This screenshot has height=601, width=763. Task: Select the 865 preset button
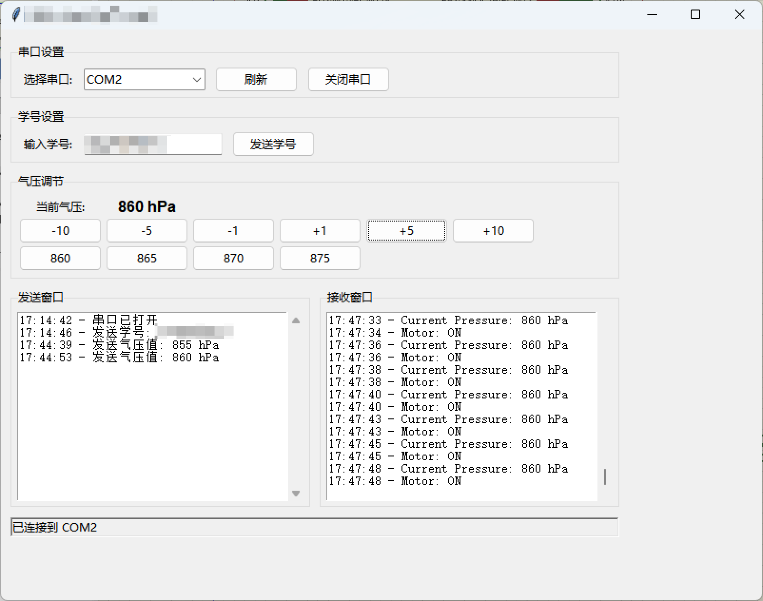(x=147, y=258)
